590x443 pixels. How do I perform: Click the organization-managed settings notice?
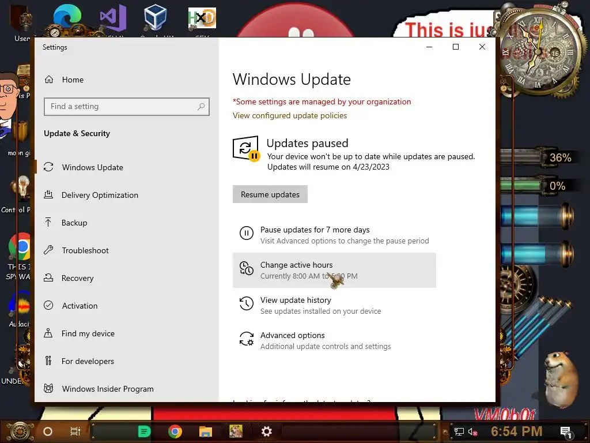click(322, 102)
